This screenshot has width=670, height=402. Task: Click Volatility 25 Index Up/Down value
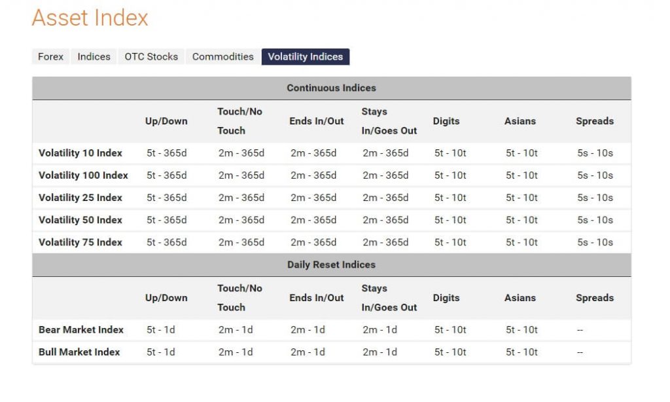click(167, 198)
